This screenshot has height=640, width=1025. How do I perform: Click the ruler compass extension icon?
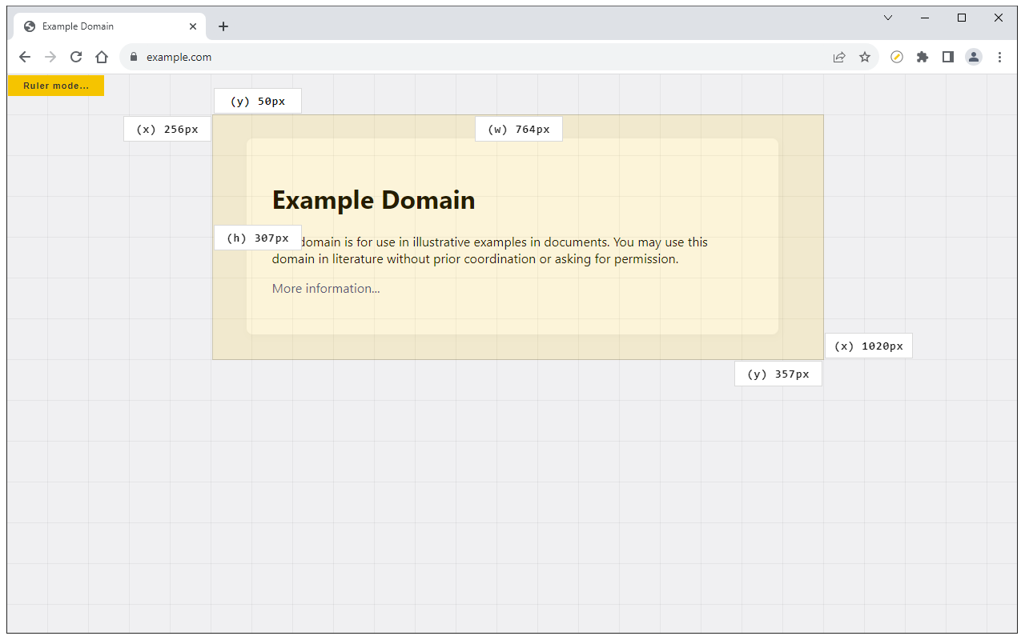point(897,57)
